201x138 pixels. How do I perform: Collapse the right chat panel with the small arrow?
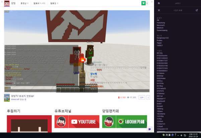[x=152, y=2]
